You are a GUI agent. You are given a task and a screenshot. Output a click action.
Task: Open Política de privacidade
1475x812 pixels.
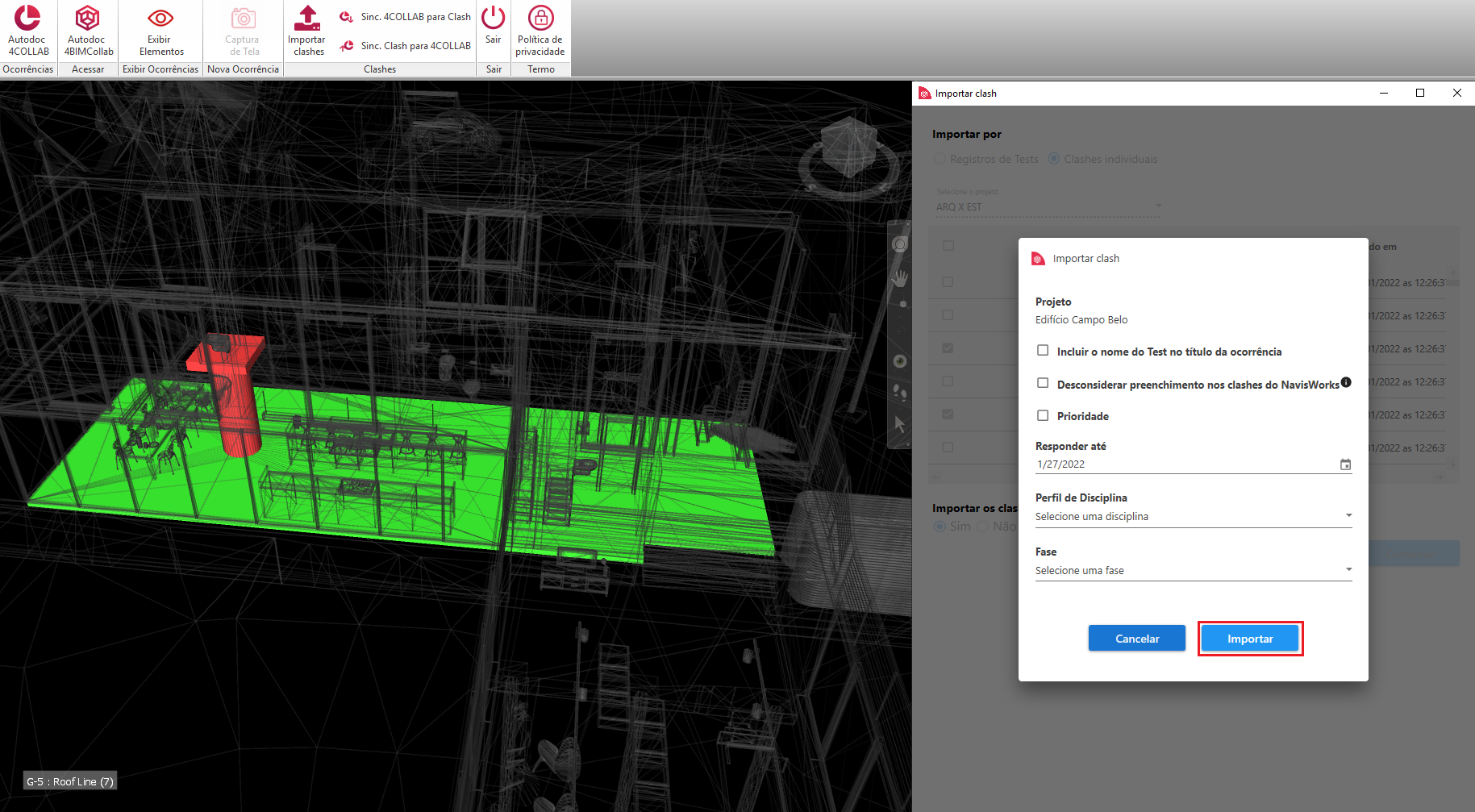540,31
